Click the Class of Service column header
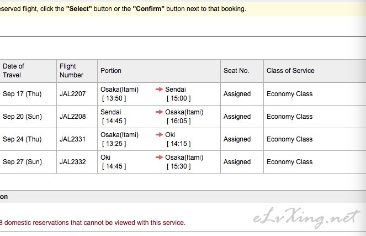This screenshot has height=236, width=366. tap(290, 71)
